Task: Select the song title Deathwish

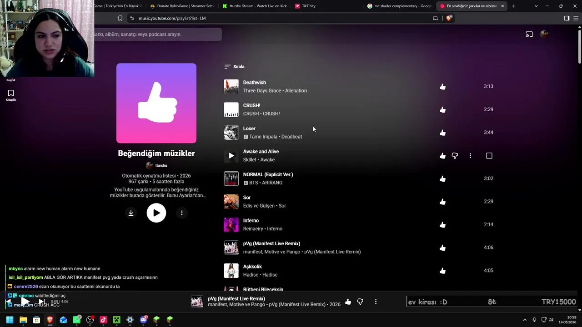Action: [255, 83]
